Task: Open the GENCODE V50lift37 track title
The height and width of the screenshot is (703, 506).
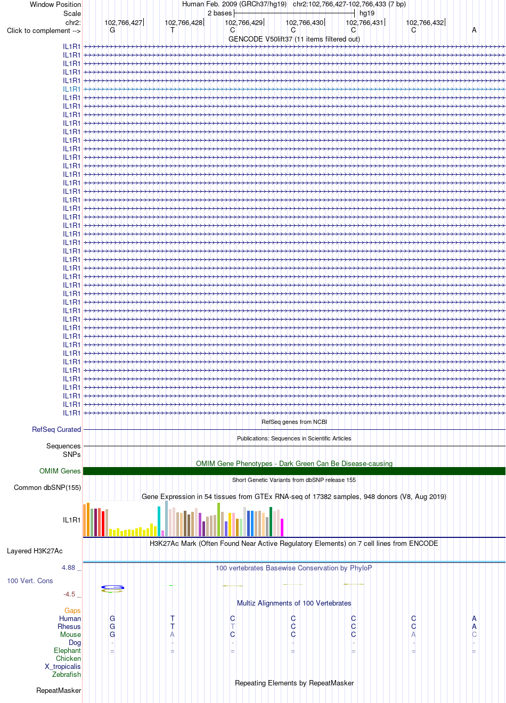Action: pos(294,39)
